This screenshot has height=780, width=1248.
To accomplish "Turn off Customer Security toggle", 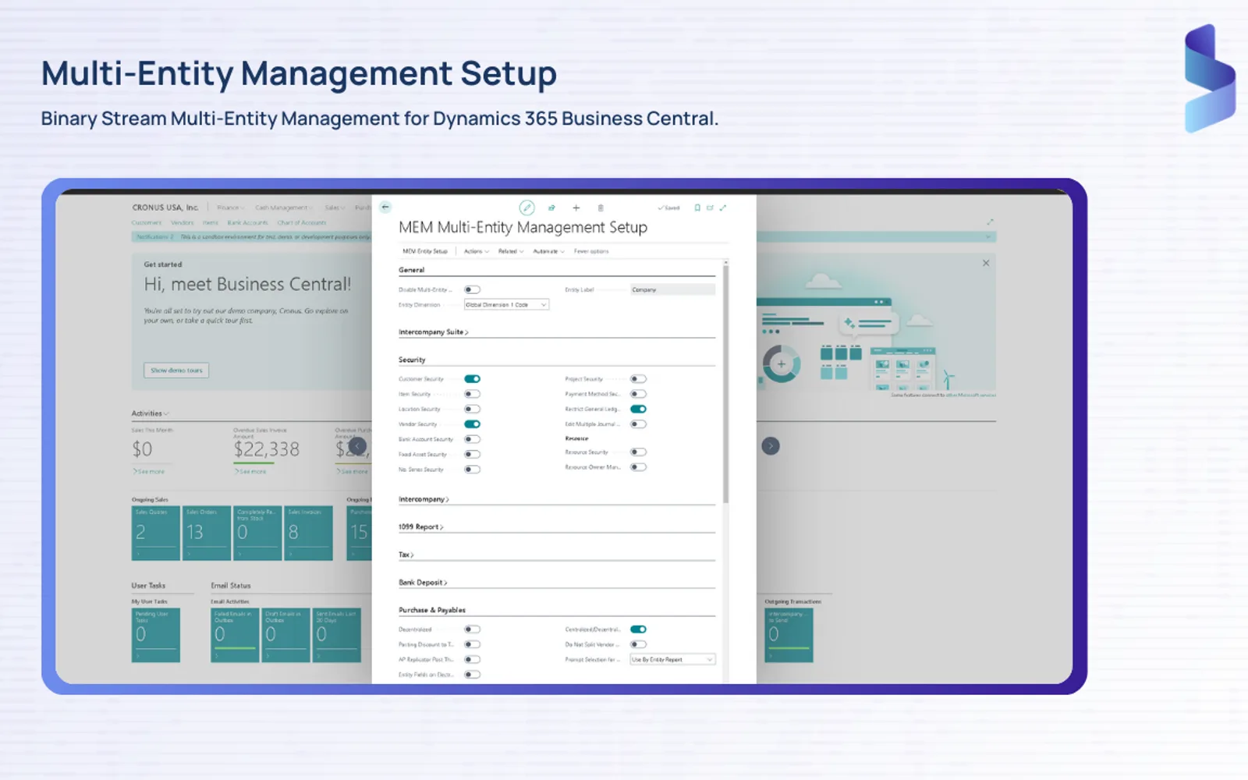I will [x=472, y=379].
